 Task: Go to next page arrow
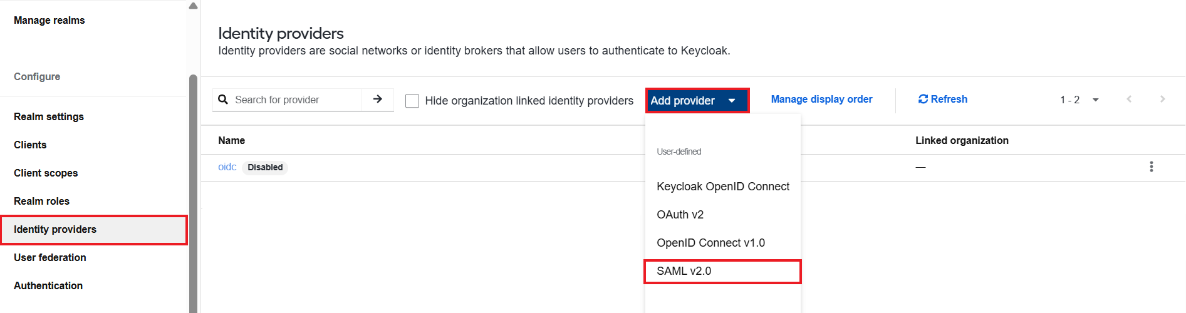tap(1162, 100)
